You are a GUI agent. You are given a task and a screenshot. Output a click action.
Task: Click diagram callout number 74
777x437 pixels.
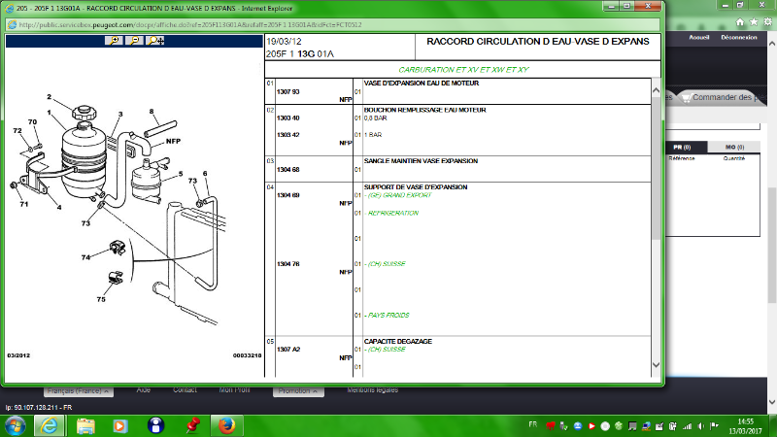[85, 257]
